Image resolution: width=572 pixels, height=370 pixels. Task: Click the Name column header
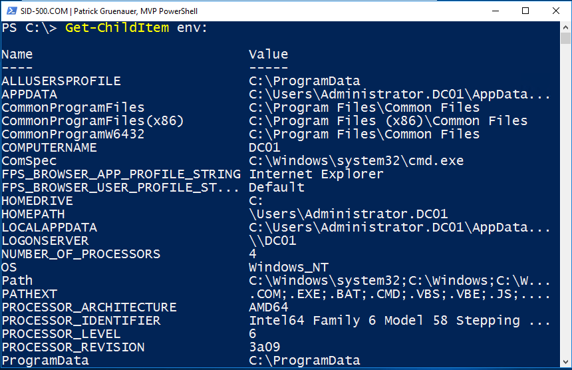(x=17, y=55)
